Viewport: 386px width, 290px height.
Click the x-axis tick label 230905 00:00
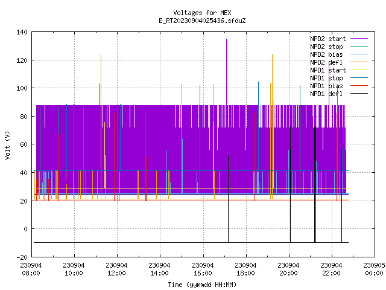point(374,269)
